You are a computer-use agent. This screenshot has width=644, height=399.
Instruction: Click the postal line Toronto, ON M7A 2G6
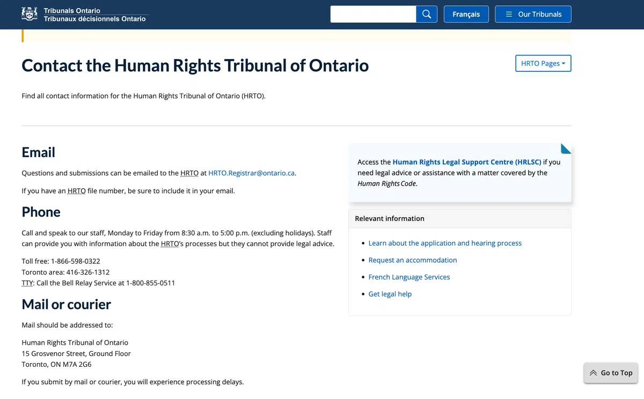click(56, 364)
